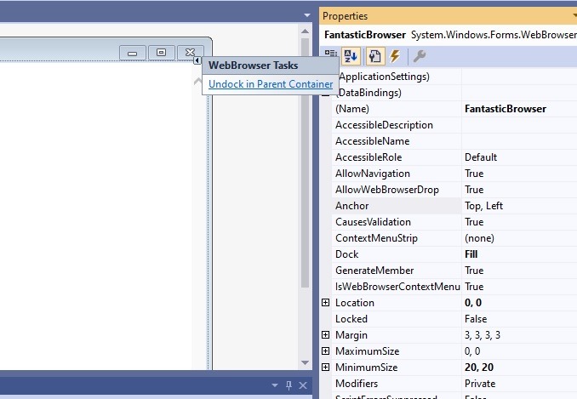Select the FantasticBrowser object in Properties selector
This screenshot has width=577, height=399.
pos(448,35)
